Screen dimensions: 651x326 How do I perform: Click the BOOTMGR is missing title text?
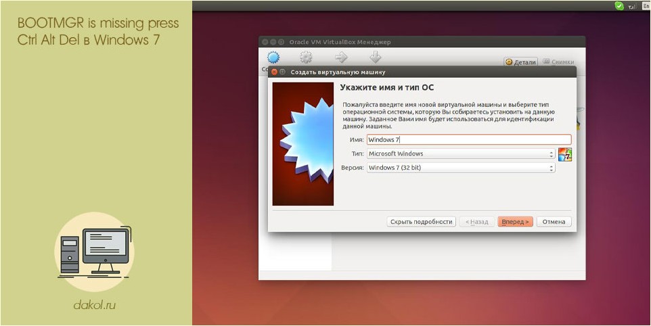[x=98, y=32]
